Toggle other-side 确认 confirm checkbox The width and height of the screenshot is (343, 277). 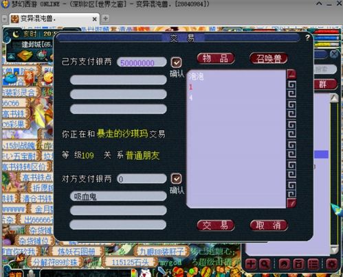176,178
